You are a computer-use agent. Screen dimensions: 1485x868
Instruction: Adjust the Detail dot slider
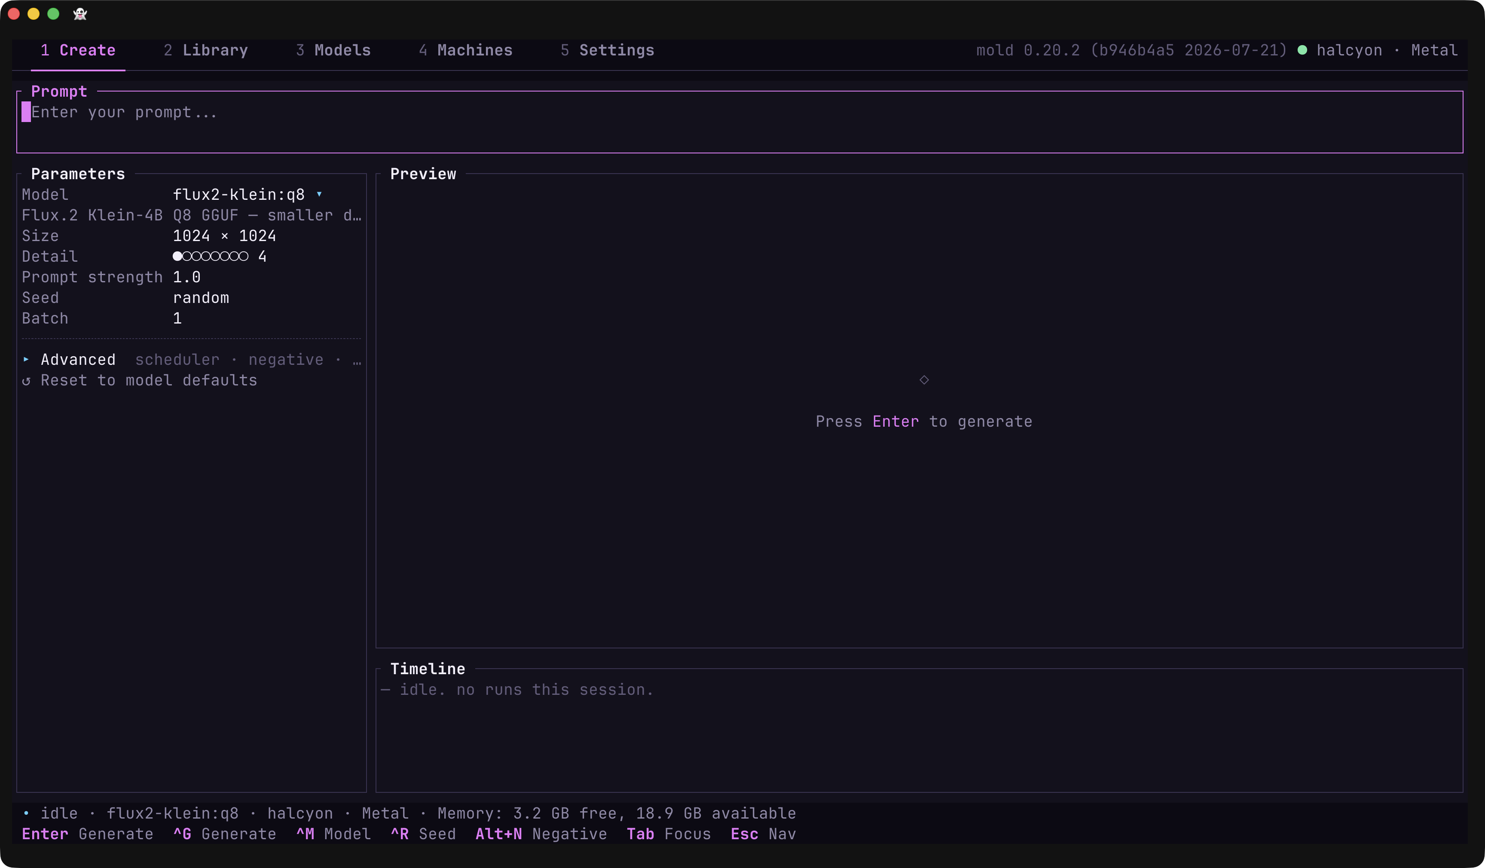click(x=211, y=257)
